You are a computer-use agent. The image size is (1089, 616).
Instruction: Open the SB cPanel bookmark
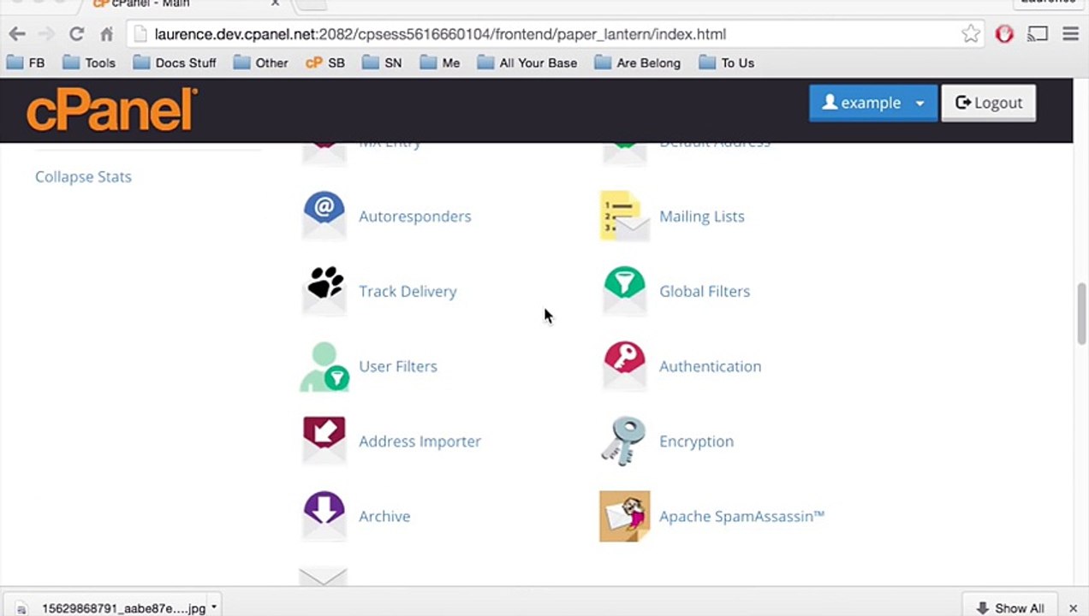coord(325,62)
